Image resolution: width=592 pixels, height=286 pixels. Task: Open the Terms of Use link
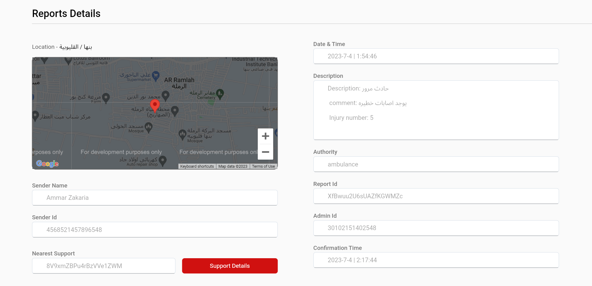263,166
